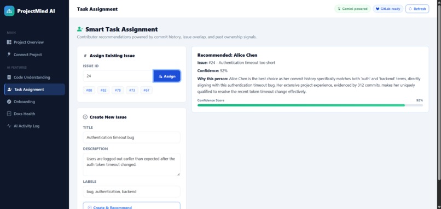View the AI Activity Log
Viewport: 441px width, 209px height.
click(x=34, y=126)
